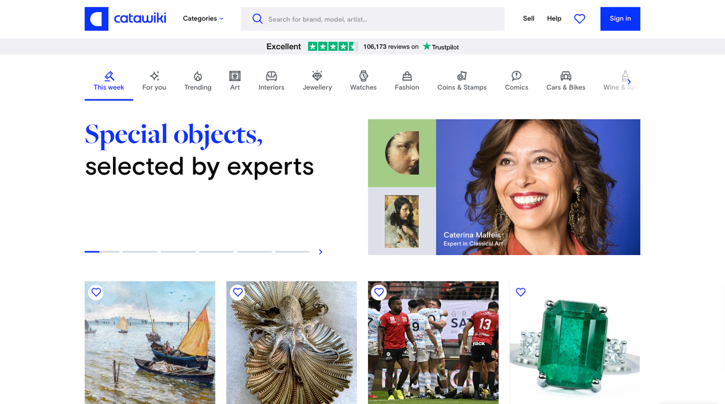Favourite the rugby players lot
This screenshot has height=404, width=725.
point(379,292)
